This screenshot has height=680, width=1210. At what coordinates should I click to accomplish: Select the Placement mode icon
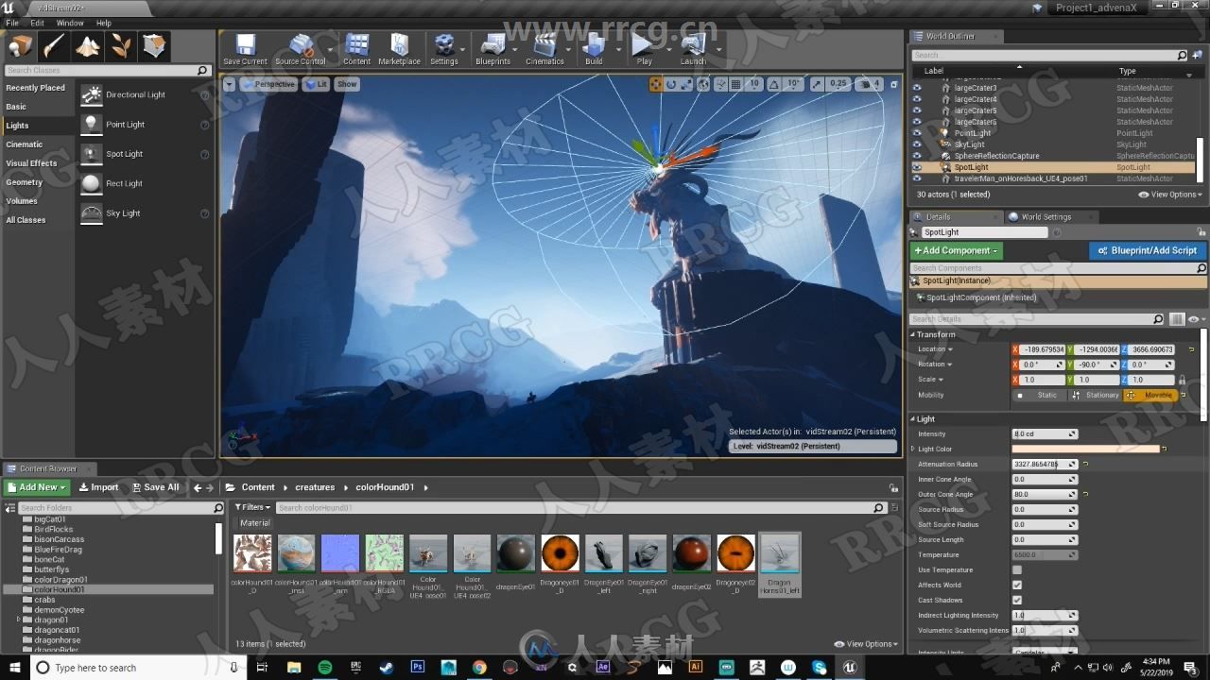[20, 45]
